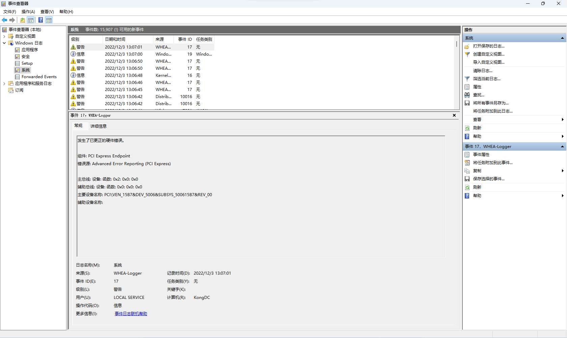567x338 pixels.
Task: Click the event list vertical scrollbar thumb
Action: click(457, 44)
